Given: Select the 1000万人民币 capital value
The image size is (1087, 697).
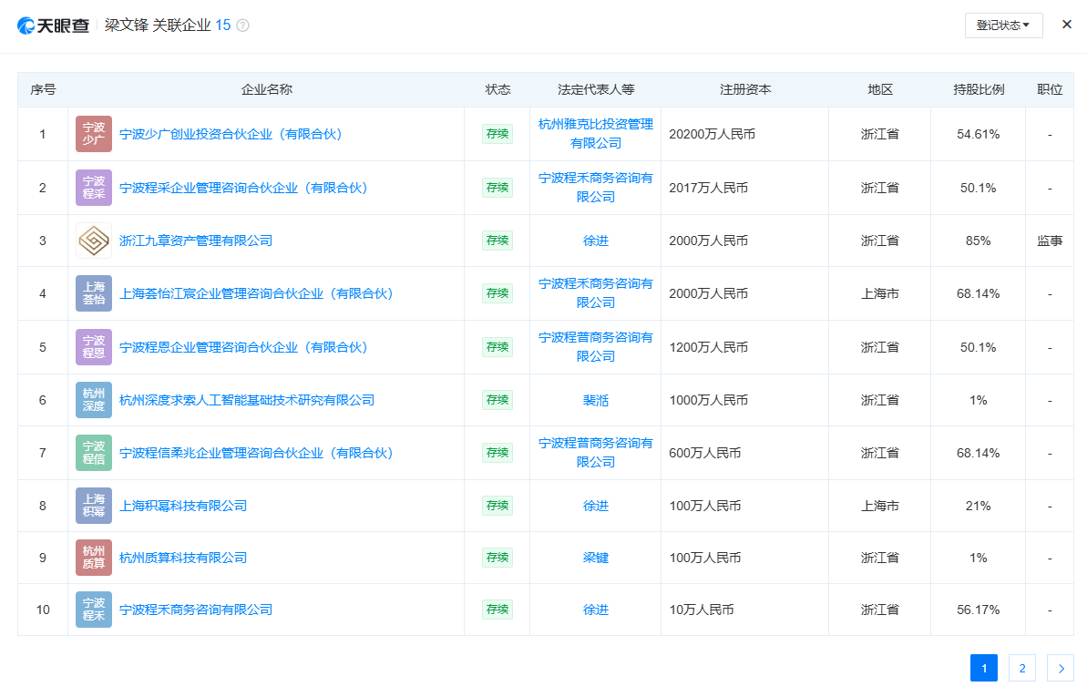Looking at the screenshot, I should (709, 400).
